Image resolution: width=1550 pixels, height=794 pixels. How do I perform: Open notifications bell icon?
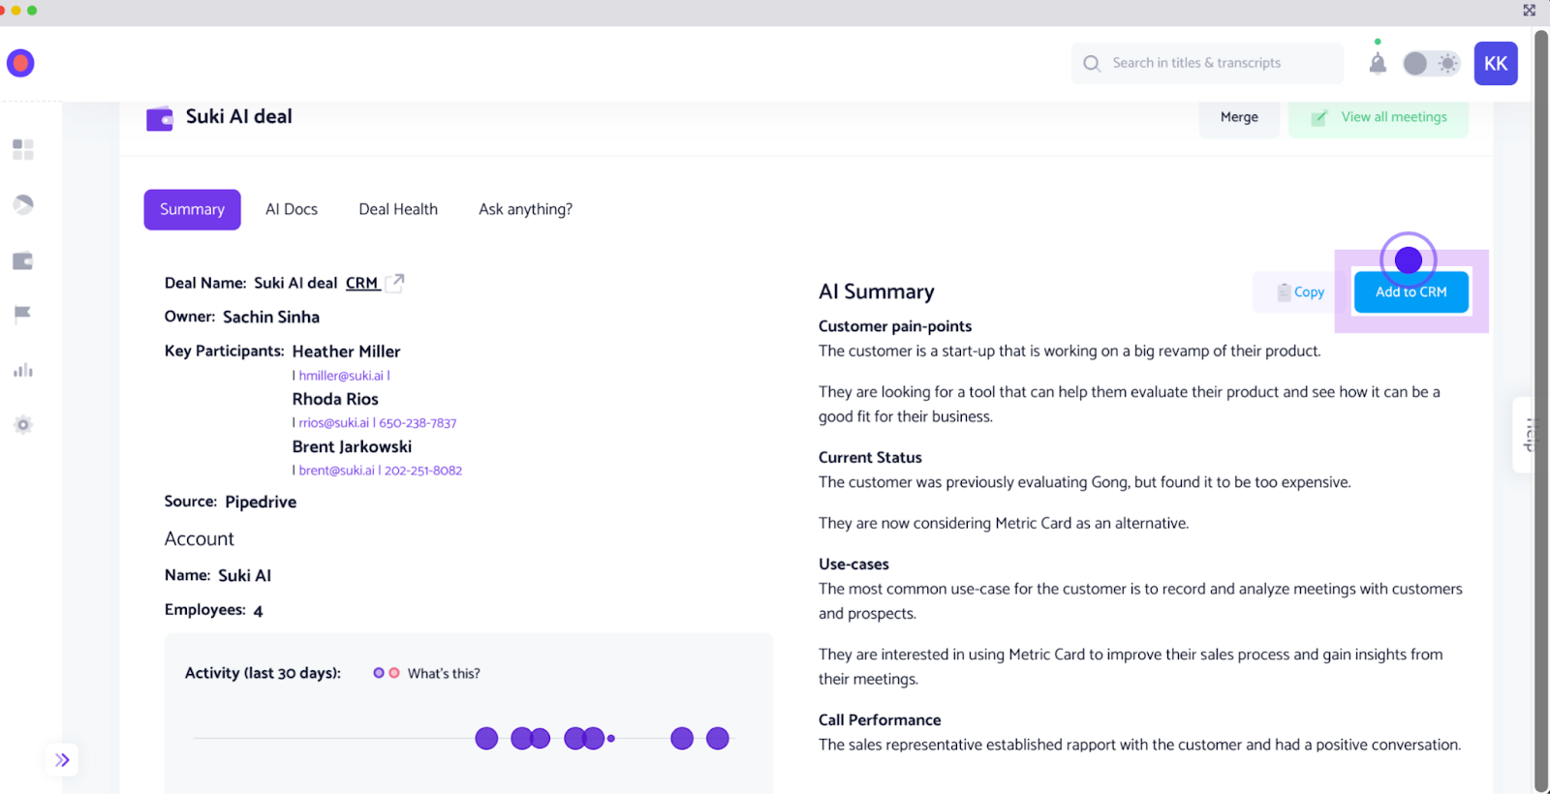[x=1378, y=64]
